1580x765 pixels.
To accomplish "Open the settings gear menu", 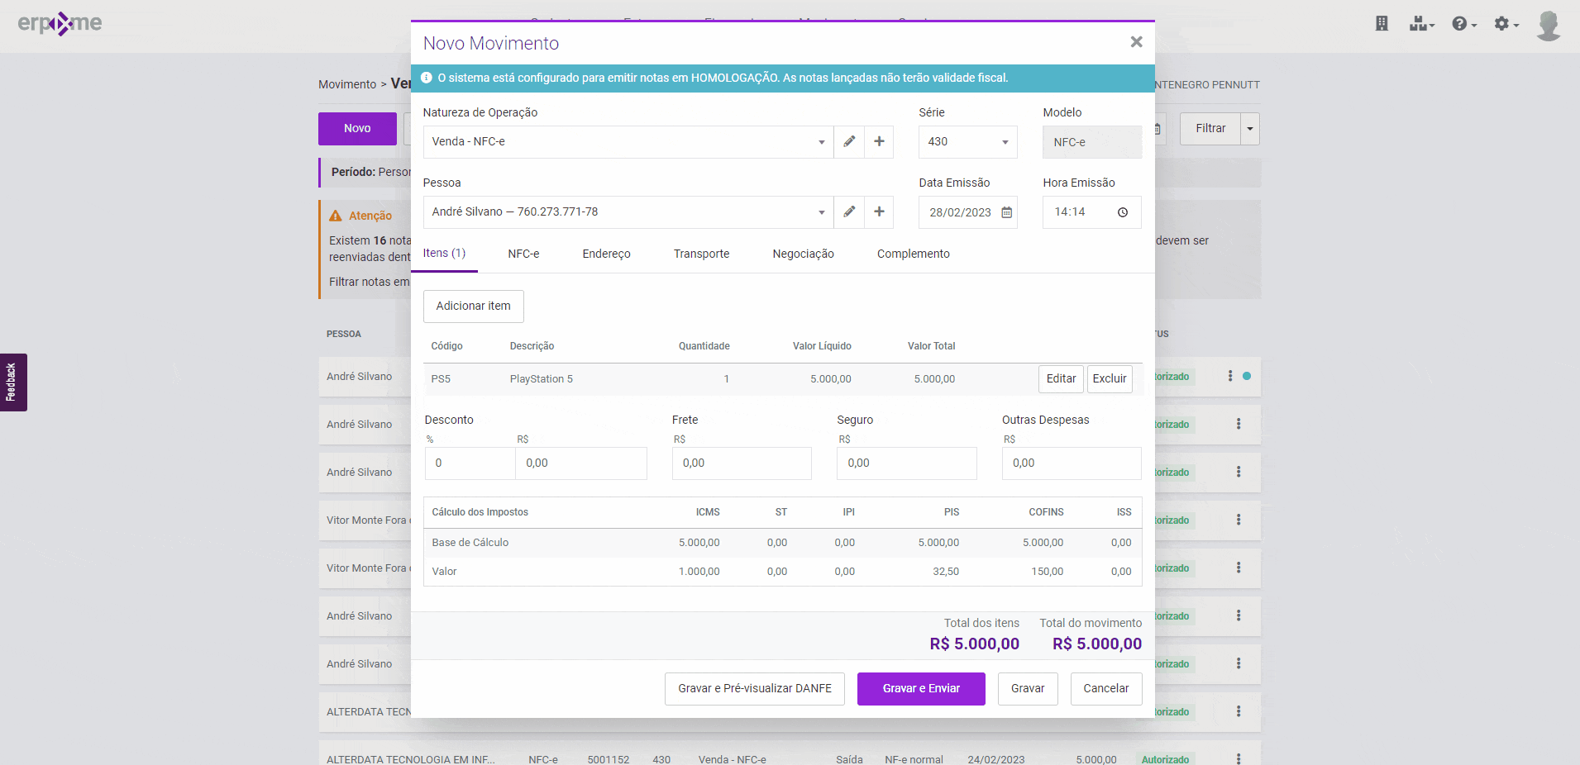I will [1506, 24].
